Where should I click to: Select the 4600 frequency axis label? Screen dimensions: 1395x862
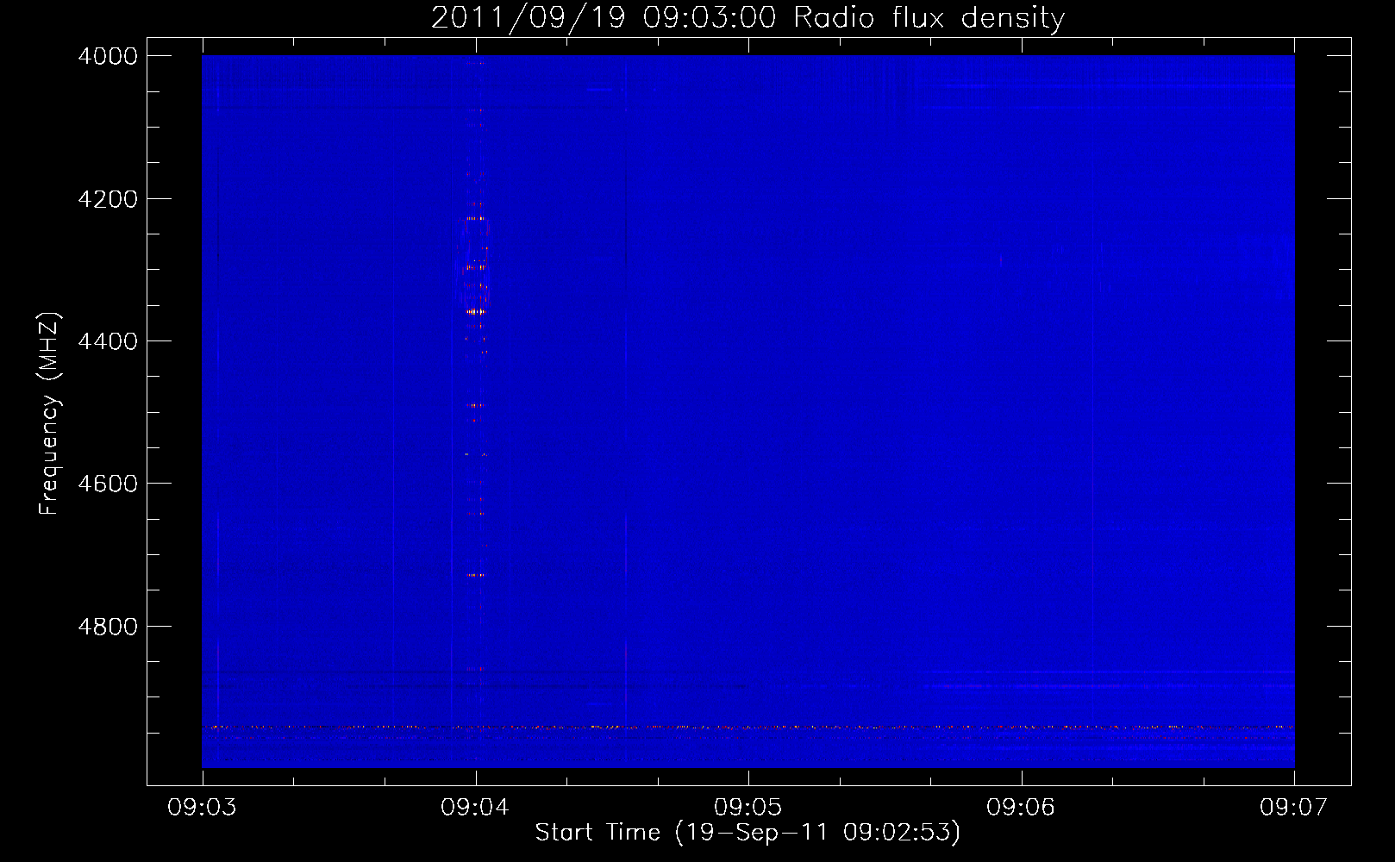click(108, 484)
